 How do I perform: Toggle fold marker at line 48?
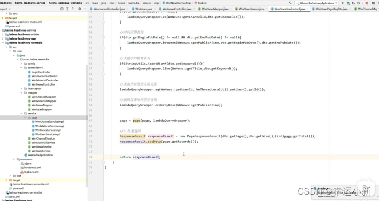click(x=104, y=22)
